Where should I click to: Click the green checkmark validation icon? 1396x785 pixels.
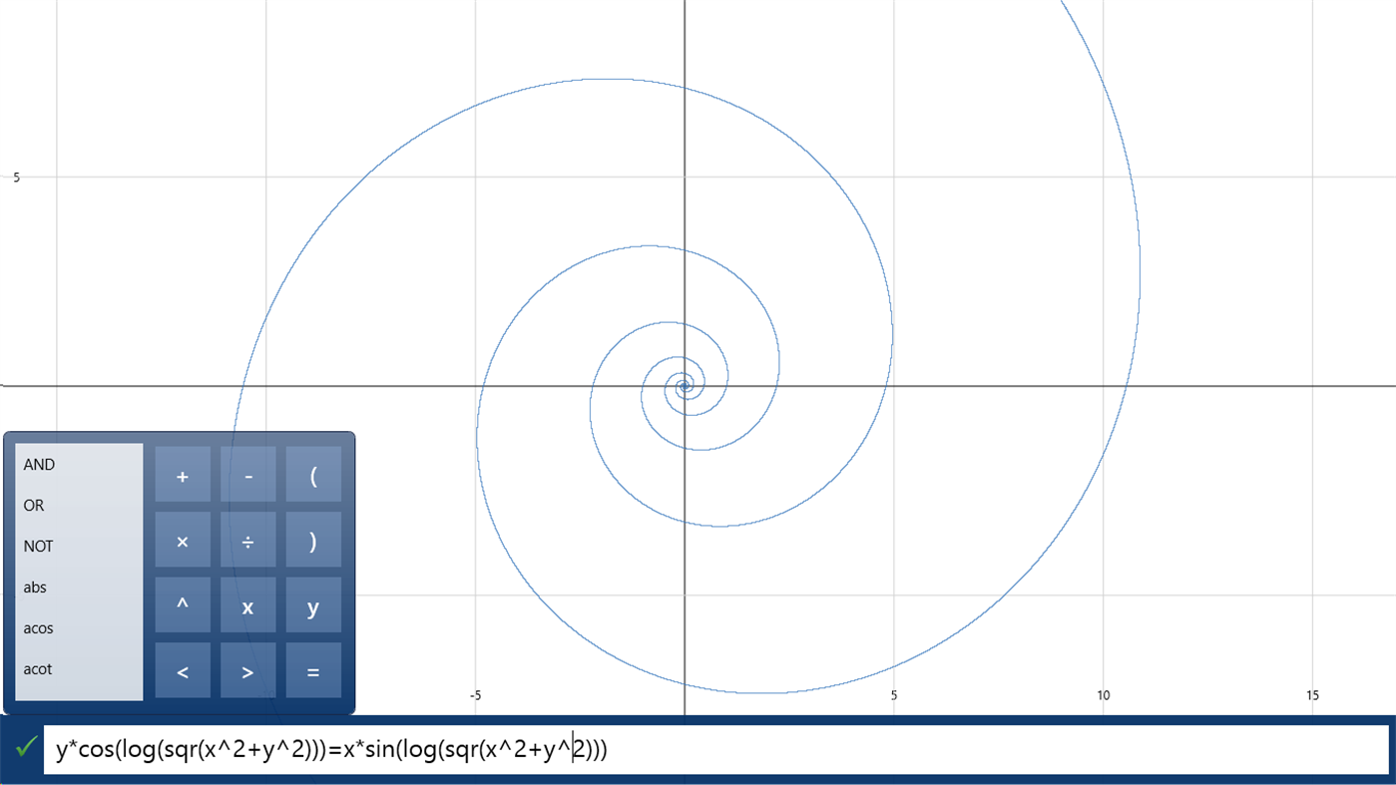[x=26, y=746]
